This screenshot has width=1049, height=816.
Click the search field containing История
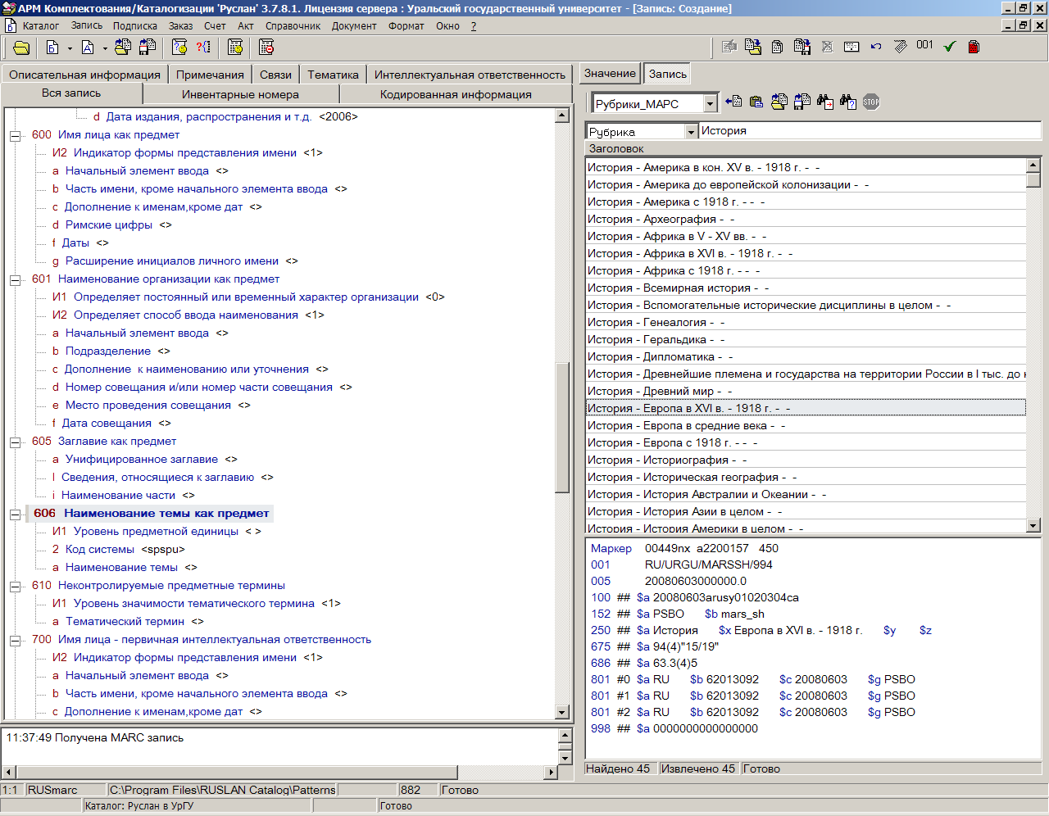[x=869, y=131]
